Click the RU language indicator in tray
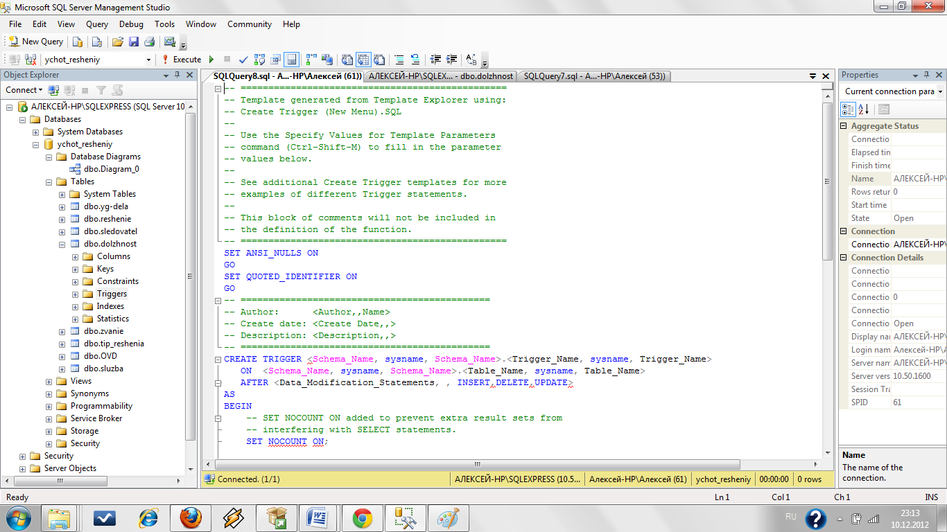Viewport: 947px width, 532px height. [x=791, y=517]
